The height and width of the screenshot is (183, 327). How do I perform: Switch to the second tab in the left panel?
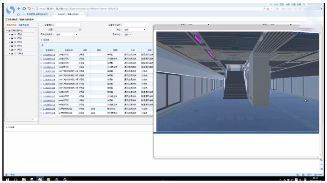tap(24, 25)
